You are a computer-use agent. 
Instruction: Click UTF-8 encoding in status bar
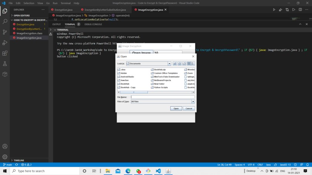point(251,165)
